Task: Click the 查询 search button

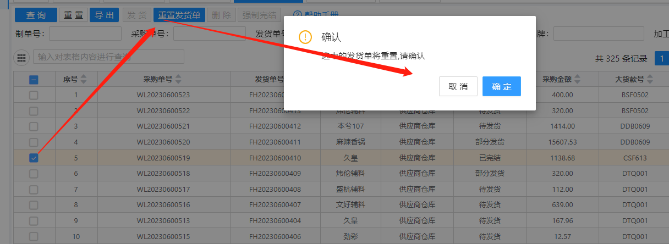Action: point(36,15)
